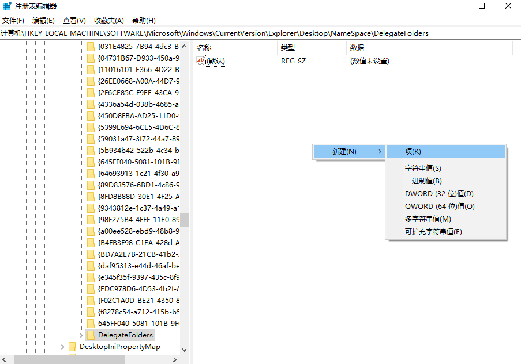This screenshot has width=521, height=364.
Task: Open the 查看(V) menu
Action: (x=74, y=21)
